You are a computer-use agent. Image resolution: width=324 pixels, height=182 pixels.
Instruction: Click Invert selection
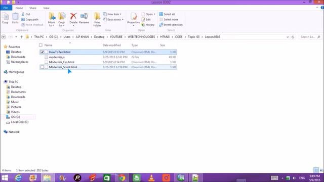(171, 25)
